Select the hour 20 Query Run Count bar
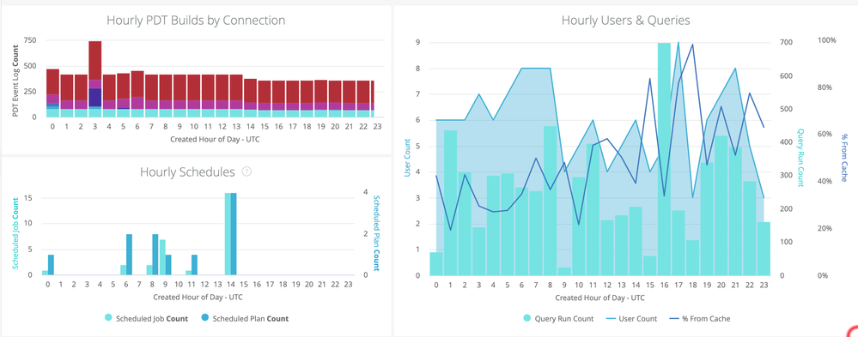Screen dimensions: 858x337 click(x=721, y=205)
